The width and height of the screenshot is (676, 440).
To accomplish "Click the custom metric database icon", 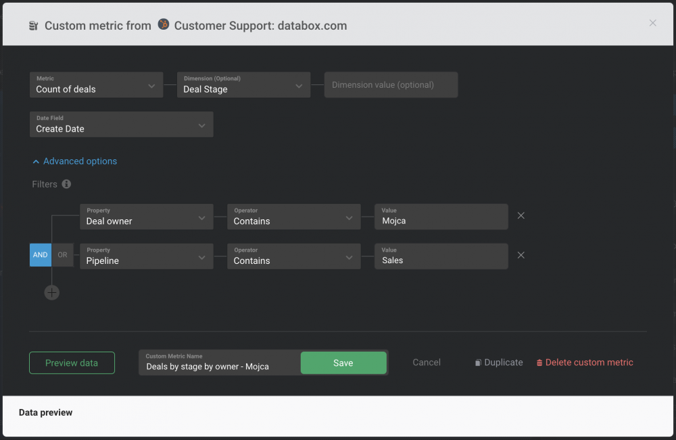I will (33, 26).
